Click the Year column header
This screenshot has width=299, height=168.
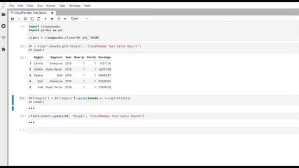pyautogui.click(x=68, y=57)
